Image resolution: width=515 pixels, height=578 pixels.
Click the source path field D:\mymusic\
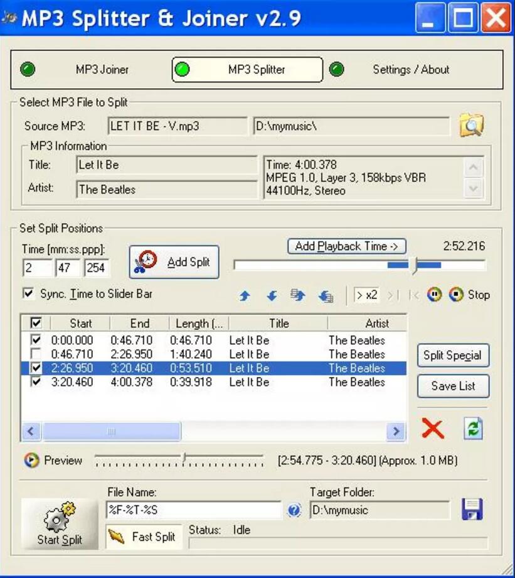[351, 126]
